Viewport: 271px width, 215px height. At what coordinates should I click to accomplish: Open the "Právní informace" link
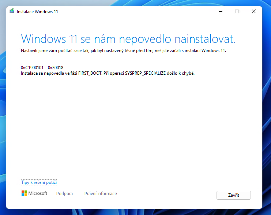[x=101, y=193]
